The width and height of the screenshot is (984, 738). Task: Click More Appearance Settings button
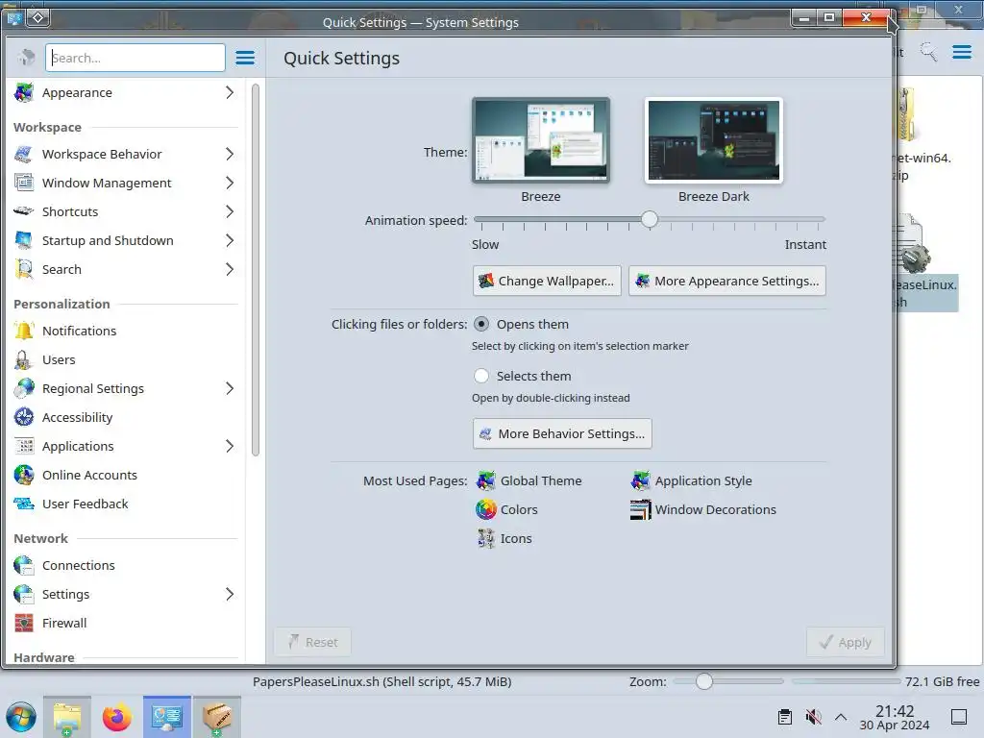coord(727,281)
